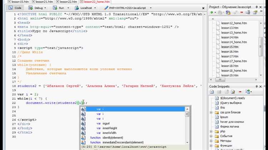268x150 pixels.
Task: Open lesson13.htm in project list
Action: coord(229,28)
